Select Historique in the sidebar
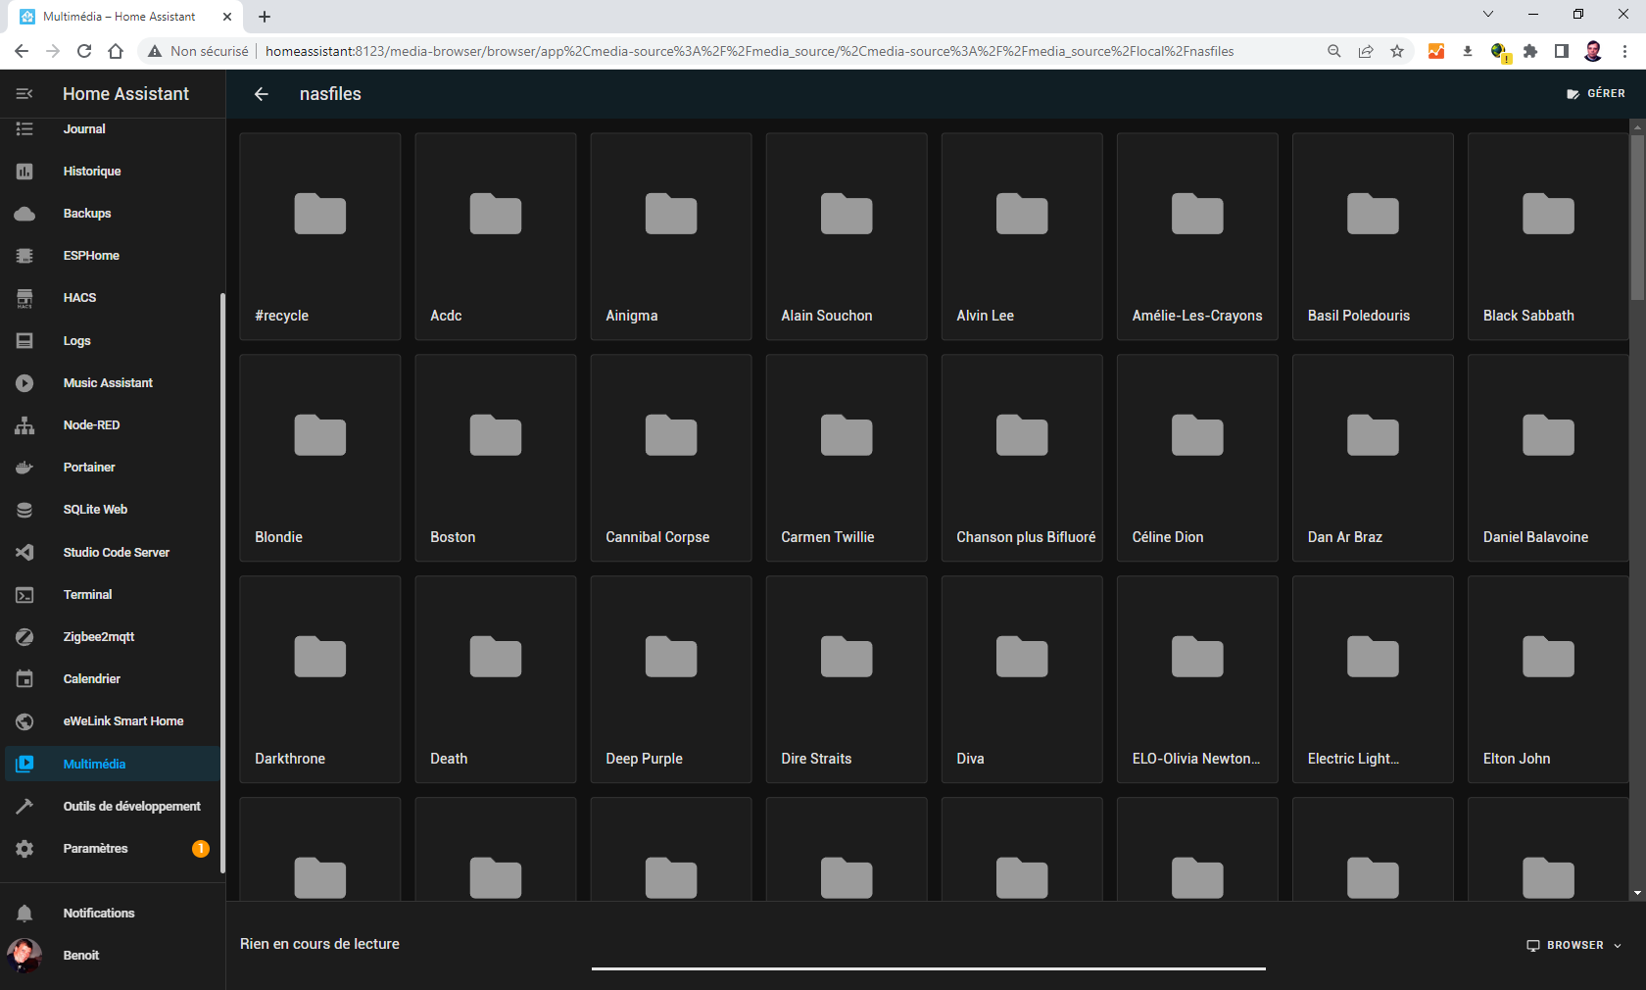 pos(113,172)
